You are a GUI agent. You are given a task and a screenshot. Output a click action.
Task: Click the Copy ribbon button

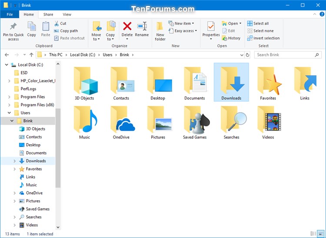coord(32,29)
